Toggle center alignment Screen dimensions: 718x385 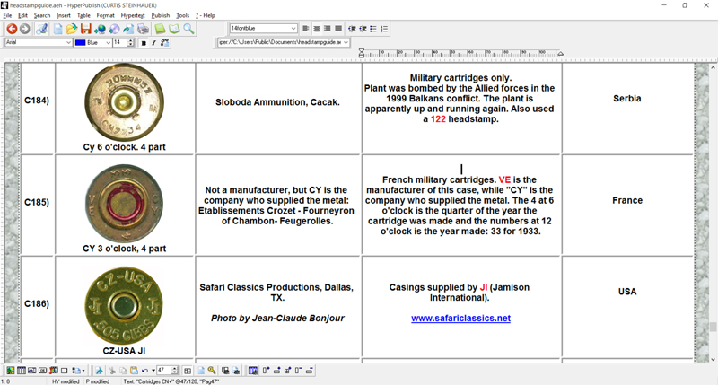317,29
